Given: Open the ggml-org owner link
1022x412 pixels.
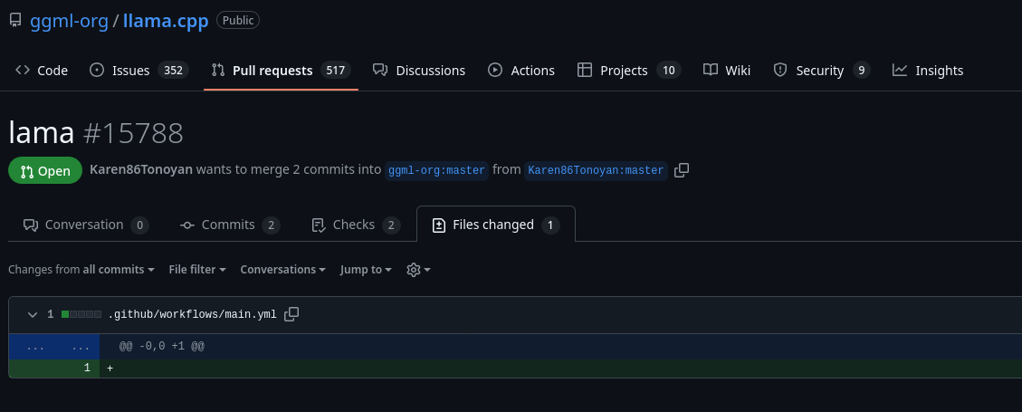Looking at the screenshot, I should pos(69,20).
